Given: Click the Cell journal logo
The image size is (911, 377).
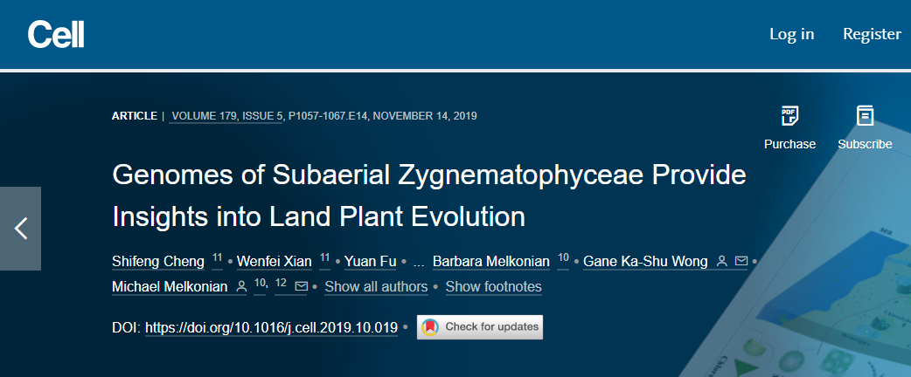Looking at the screenshot, I should click(x=56, y=34).
